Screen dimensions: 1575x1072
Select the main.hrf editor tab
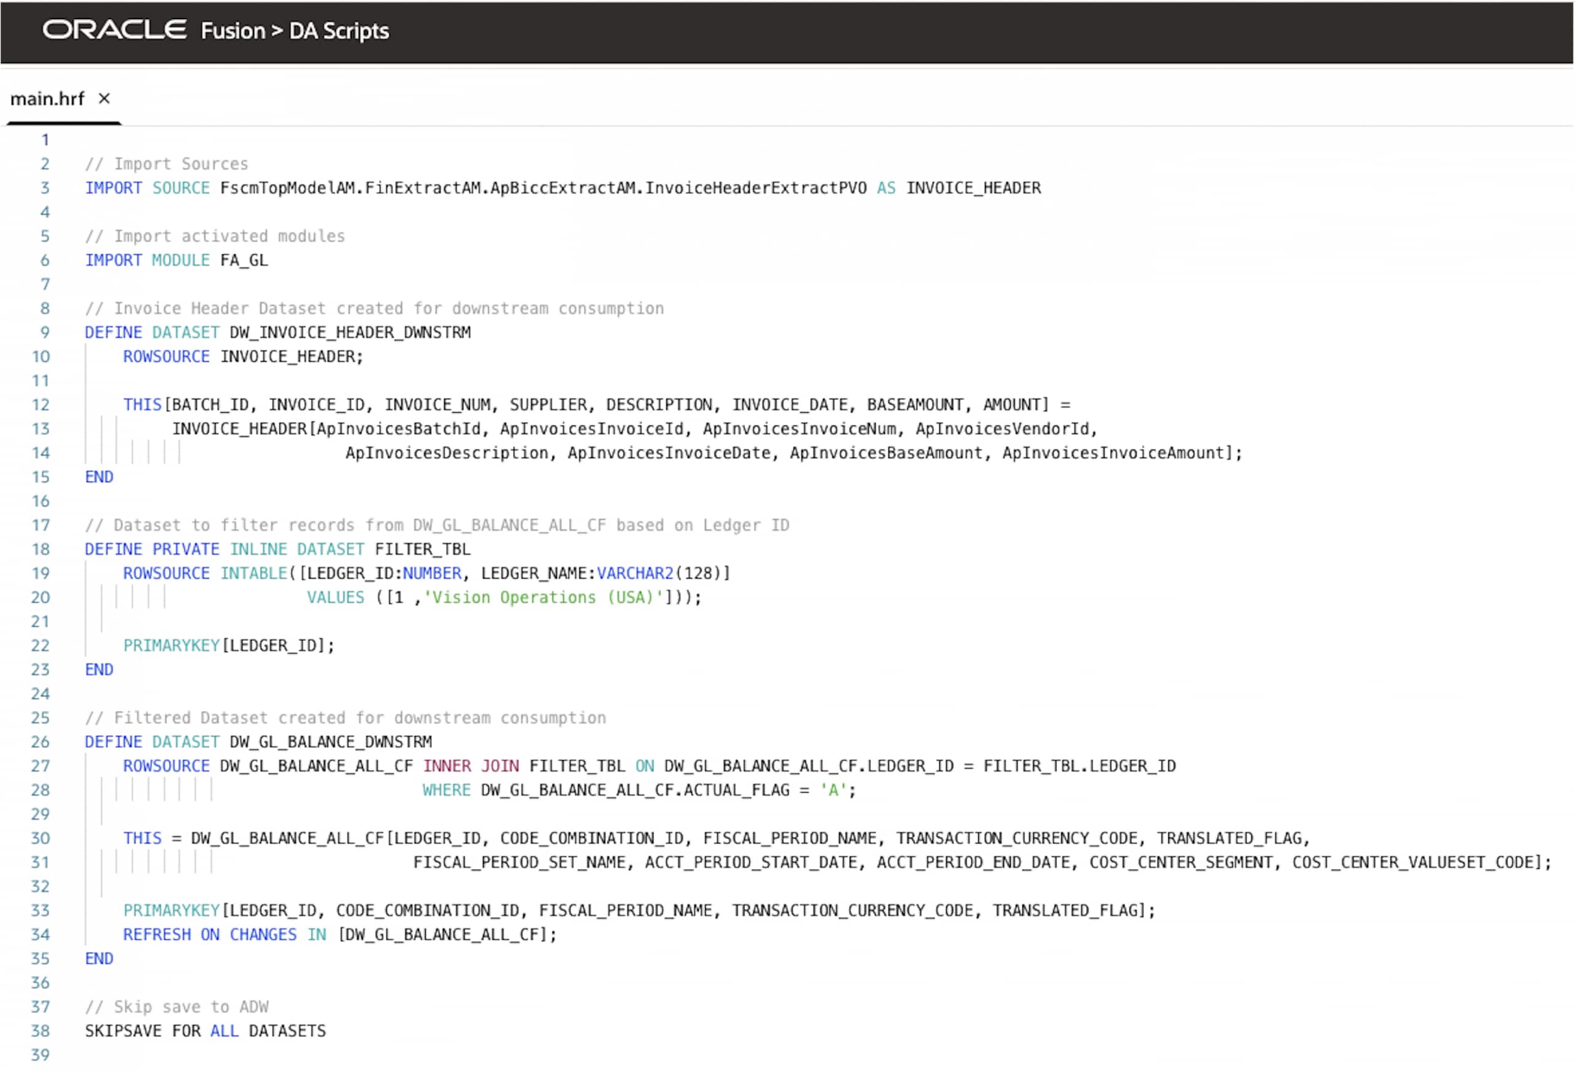pos(47,99)
